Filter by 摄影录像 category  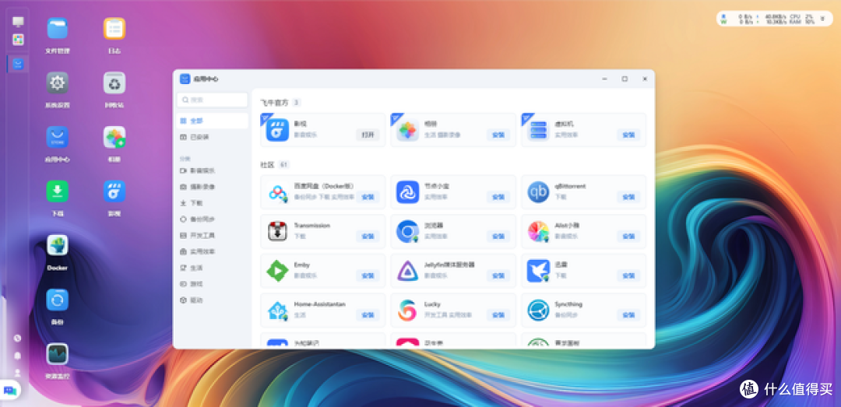pos(213,187)
